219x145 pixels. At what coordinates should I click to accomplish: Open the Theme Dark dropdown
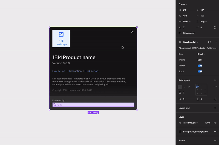[x=201, y=60]
